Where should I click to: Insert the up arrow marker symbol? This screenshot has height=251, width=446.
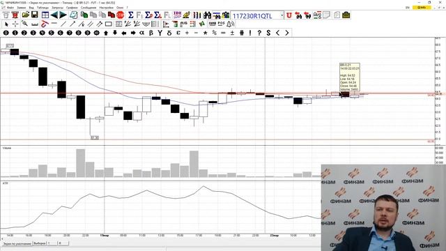[x=106, y=33]
